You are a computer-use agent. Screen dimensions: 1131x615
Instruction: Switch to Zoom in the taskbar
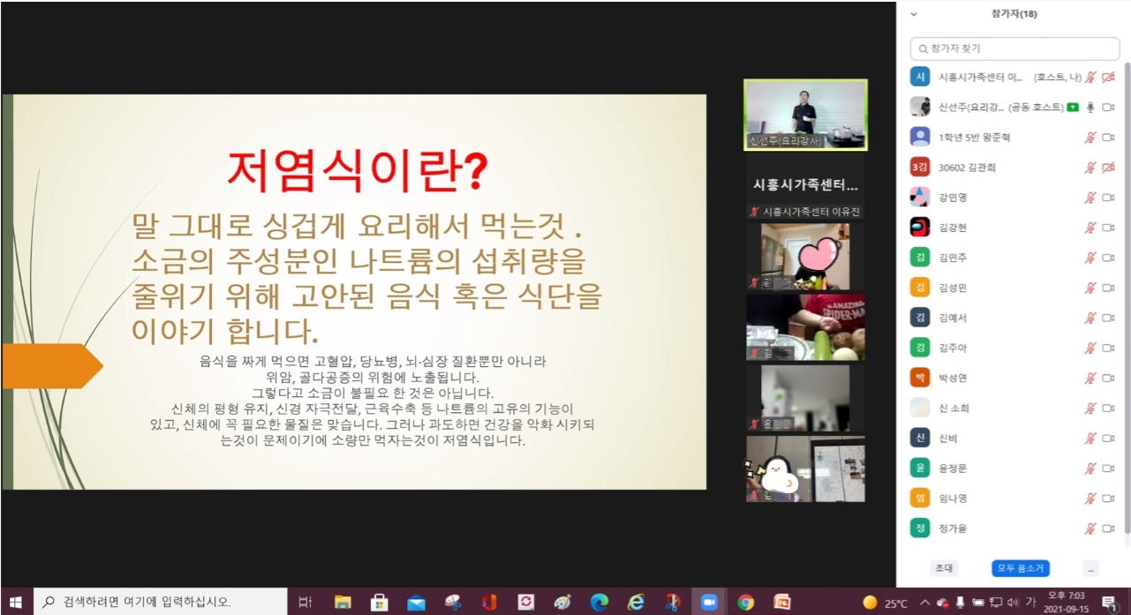[x=709, y=602]
